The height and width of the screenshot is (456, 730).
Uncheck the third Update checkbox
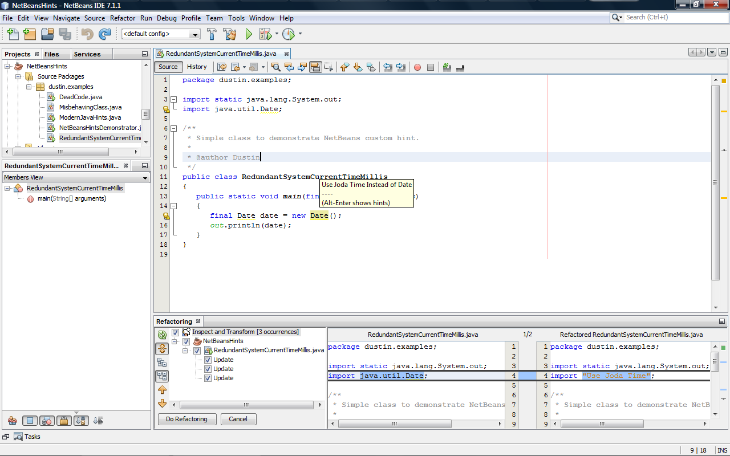tap(208, 378)
